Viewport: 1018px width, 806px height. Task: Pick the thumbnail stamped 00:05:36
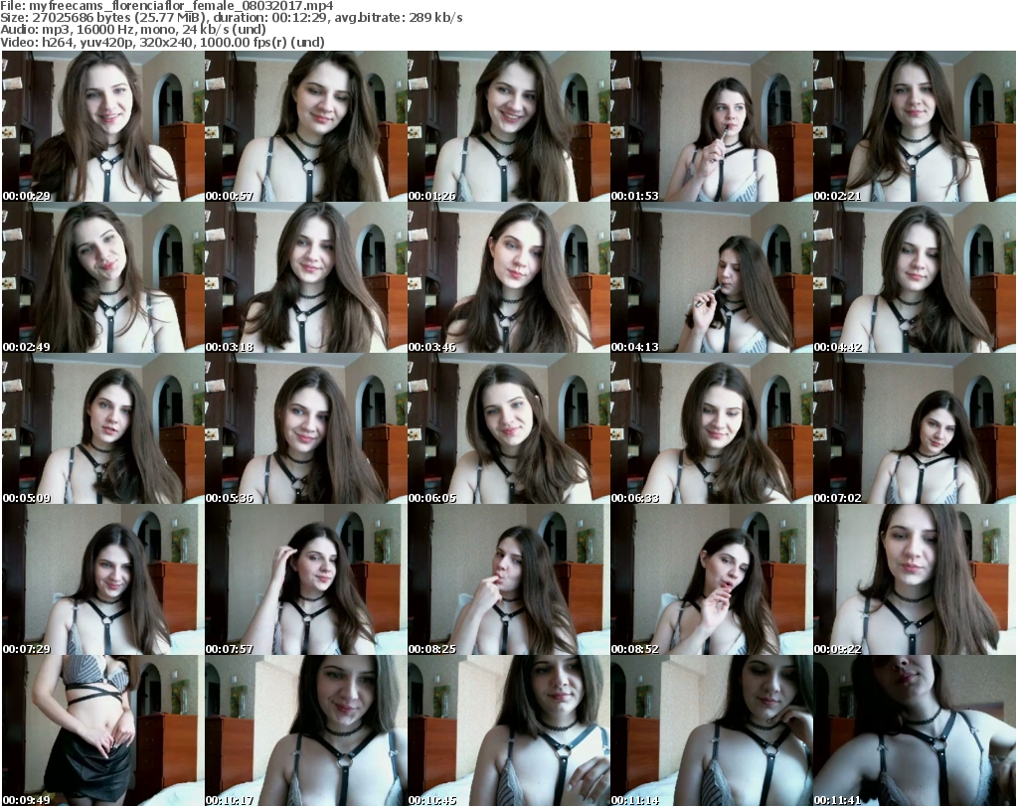306,429
